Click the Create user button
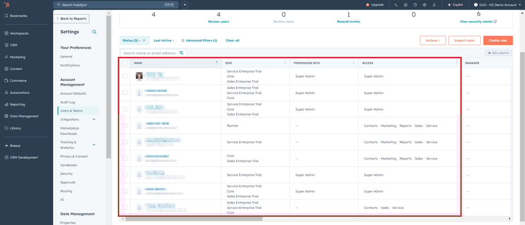The height and width of the screenshot is (225, 525). coord(498,40)
